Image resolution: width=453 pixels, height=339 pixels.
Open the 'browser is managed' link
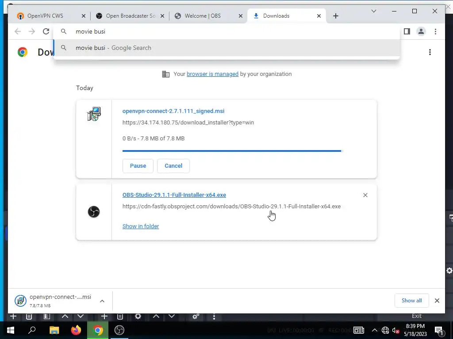tap(212, 74)
